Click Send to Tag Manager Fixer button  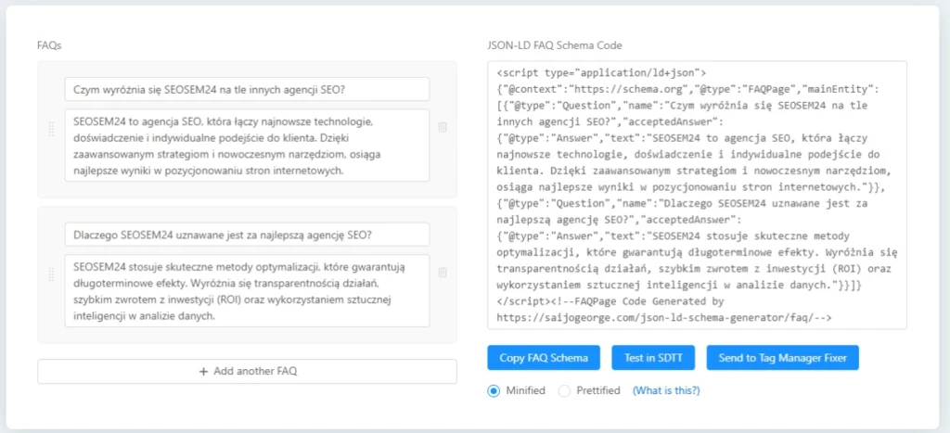coord(782,358)
